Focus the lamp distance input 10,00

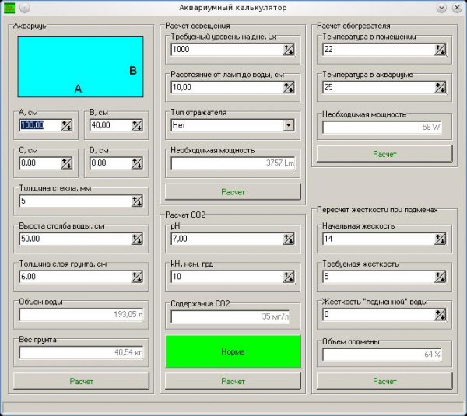pos(227,88)
